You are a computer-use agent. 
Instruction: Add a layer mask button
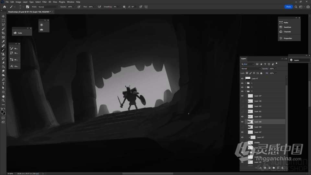click(265, 168)
